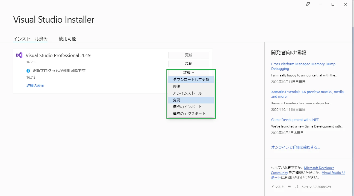Choose 変更 from the dropdown menu

pos(191,100)
